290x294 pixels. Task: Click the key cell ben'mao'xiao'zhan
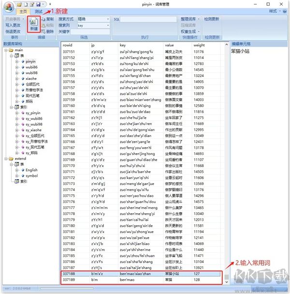tap(135, 274)
